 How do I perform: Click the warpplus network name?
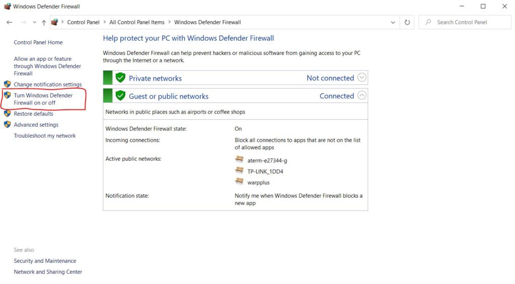pyautogui.click(x=259, y=182)
